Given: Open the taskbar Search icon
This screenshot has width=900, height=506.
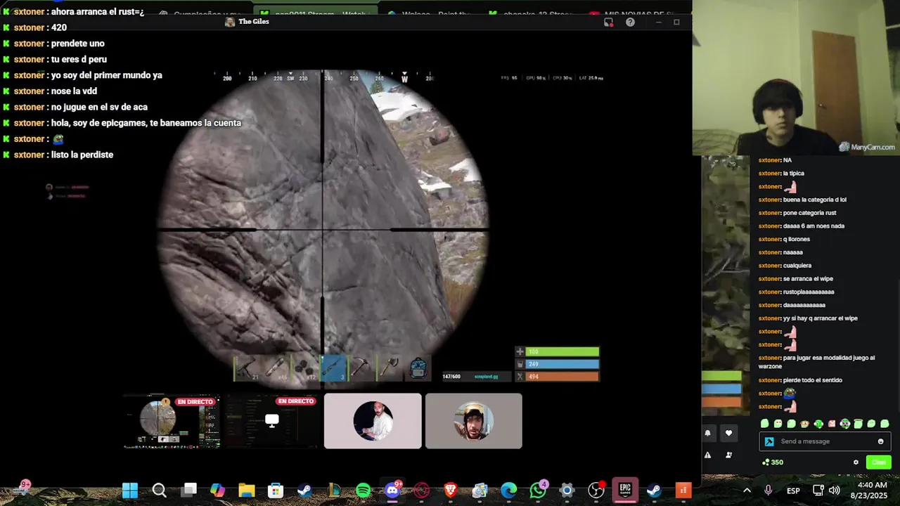Looking at the screenshot, I should click(160, 490).
